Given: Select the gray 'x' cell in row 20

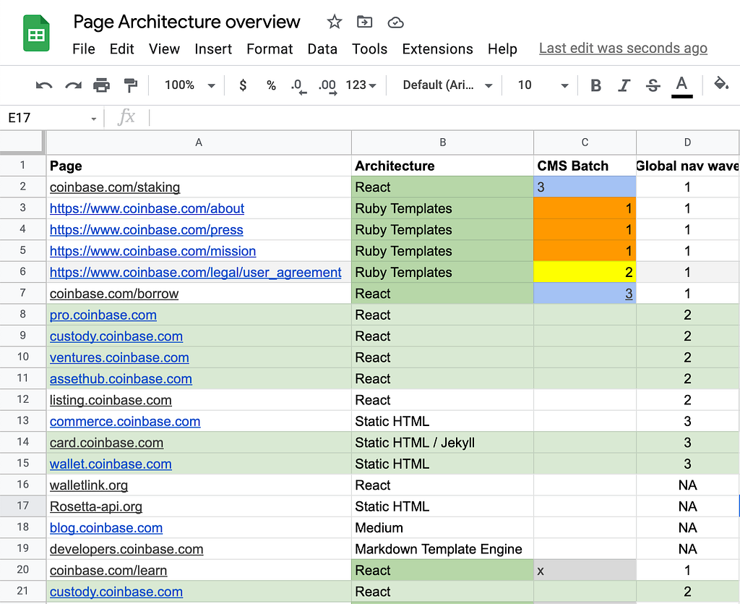Looking at the screenshot, I should coord(585,570).
